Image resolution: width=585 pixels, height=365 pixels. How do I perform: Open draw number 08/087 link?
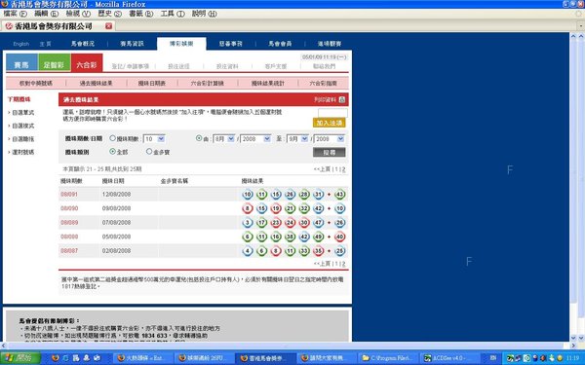click(x=69, y=251)
